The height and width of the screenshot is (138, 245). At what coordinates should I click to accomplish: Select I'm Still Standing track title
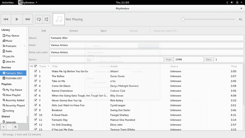click(x=62, y=125)
